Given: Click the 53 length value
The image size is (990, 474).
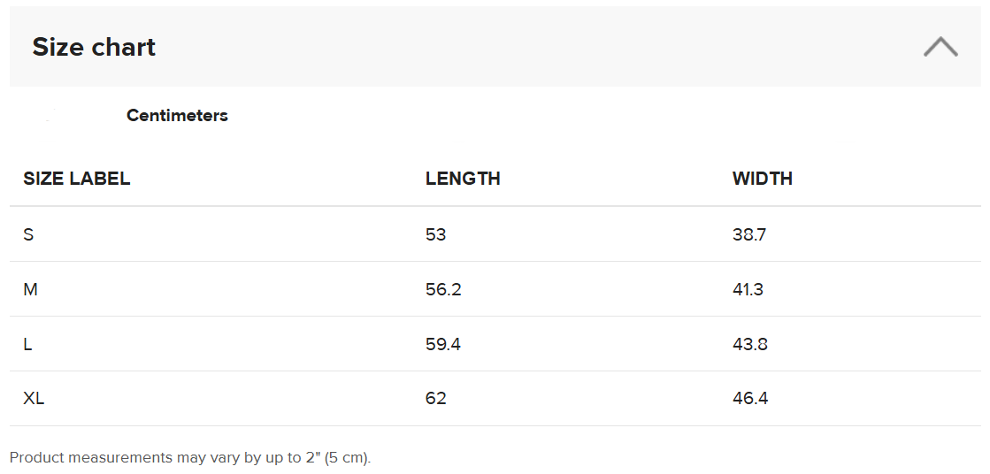Looking at the screenshot, I should point(435,234).
